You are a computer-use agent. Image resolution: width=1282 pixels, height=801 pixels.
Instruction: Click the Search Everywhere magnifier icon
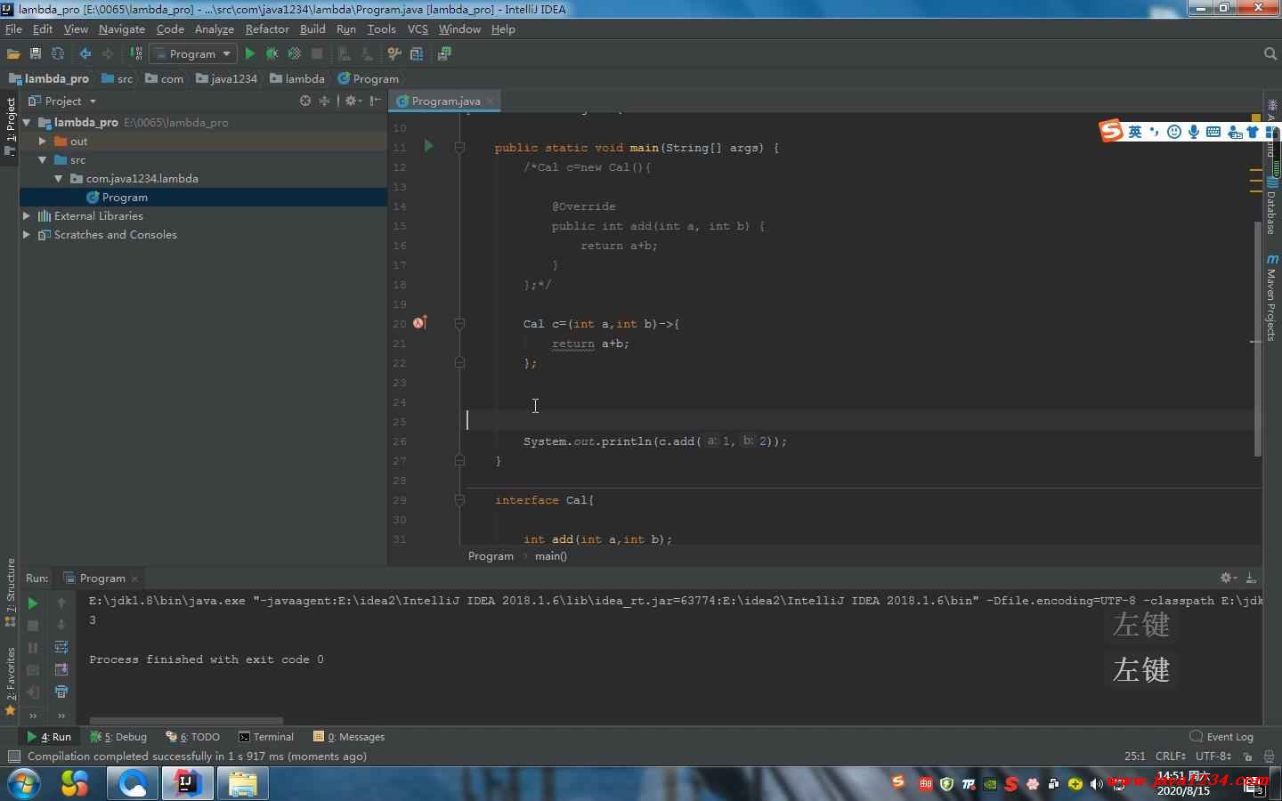[1270, 54]
